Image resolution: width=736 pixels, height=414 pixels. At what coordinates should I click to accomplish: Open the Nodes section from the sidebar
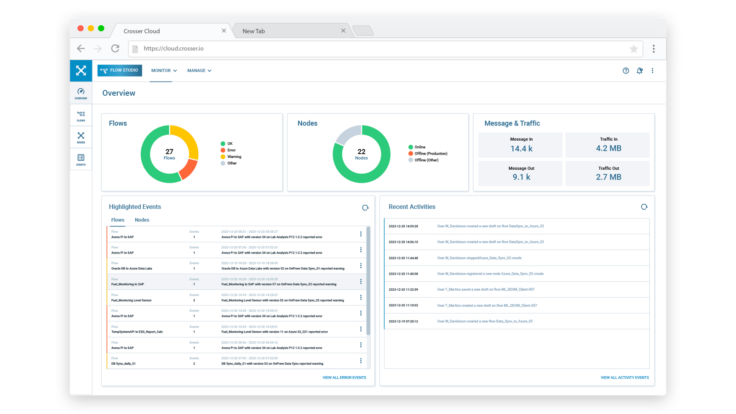pos(81,138)
